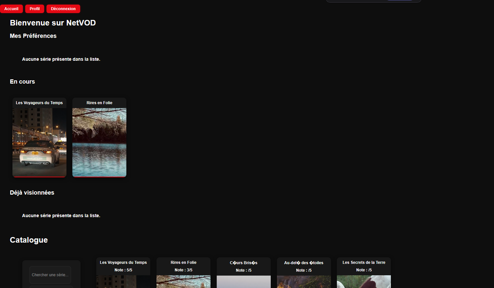Click the Bienvenue sur NetVOD heading
This screenshot has height=288, width=494.
coord(53,23)
